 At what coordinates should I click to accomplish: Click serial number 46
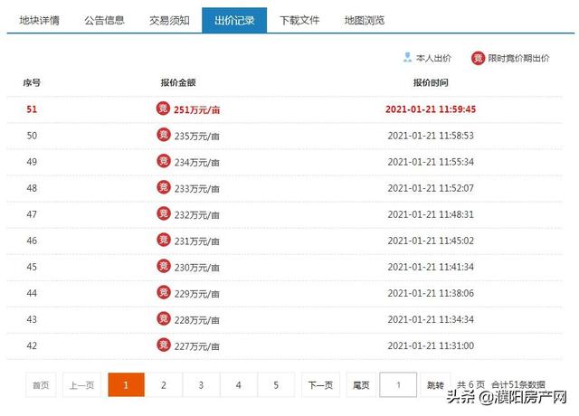coord(32,241)
